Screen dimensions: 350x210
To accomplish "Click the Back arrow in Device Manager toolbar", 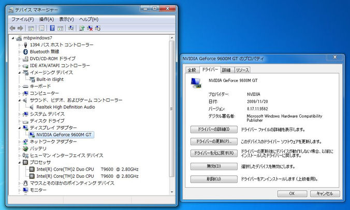I will (x=12, y=28).
